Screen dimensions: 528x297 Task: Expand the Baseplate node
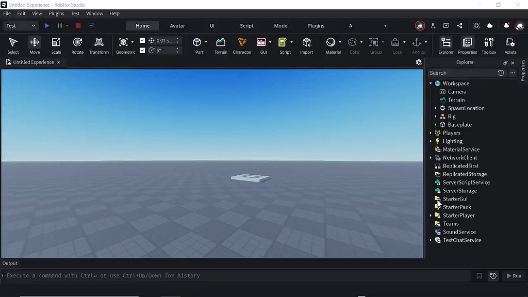pos(435,125)
